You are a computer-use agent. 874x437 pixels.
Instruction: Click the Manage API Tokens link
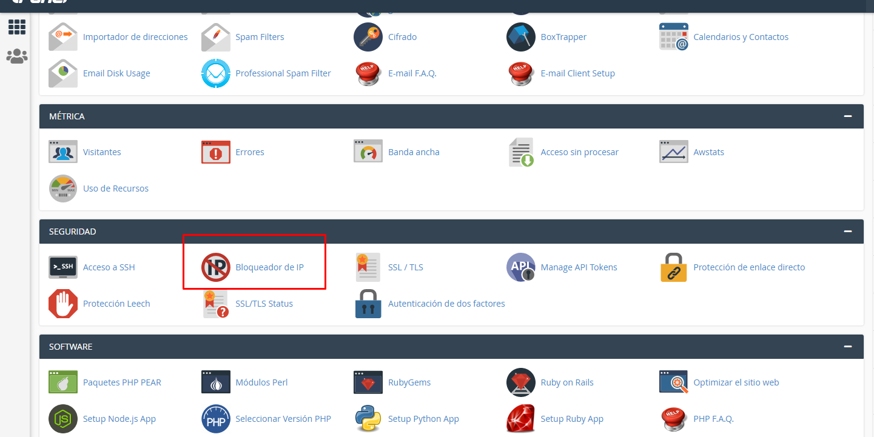[x=579, y=267]
